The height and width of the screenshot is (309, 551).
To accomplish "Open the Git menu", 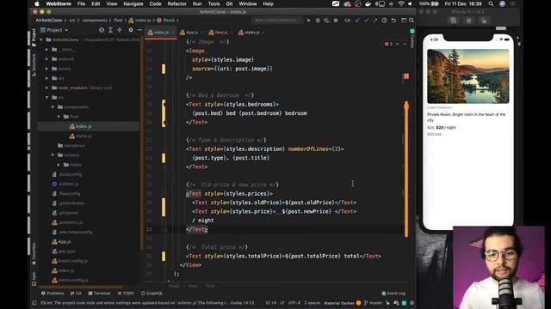I will click(229, 3).
